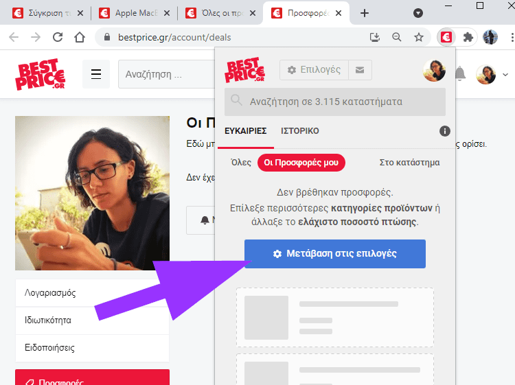
Task: Close the 'Προσφορές' tab
Action: tap(339, 13)
